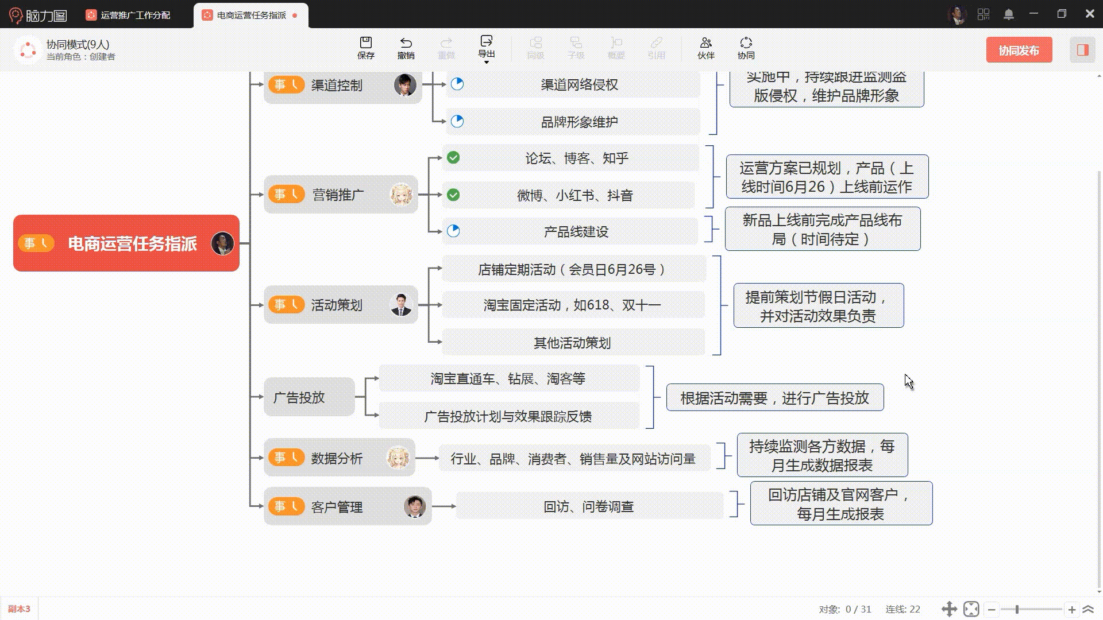Screen dimensions: 1103x620
Task: Expand the 导出 dropdown arrow
Action: [x=487, y=62]
